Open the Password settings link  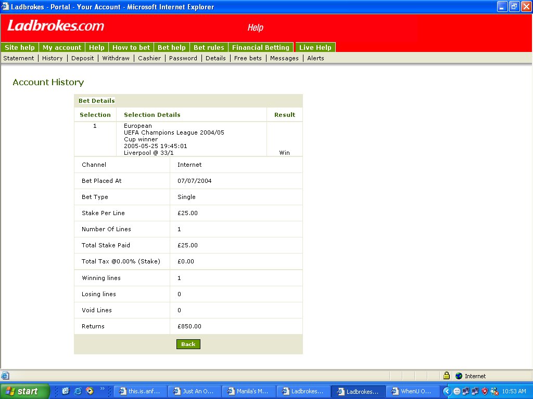183,58
